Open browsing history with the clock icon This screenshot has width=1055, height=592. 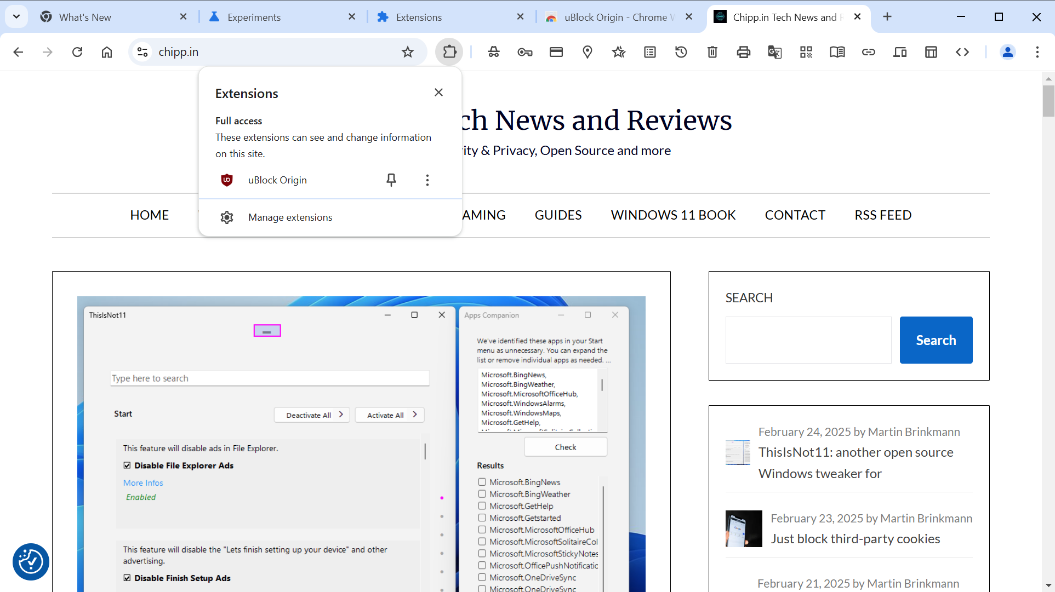tap(681, 52)
